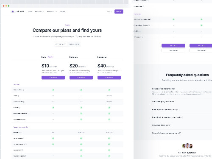Expand the 'How does billing work?' question
The image size is (212, 159).
(161, 125)
